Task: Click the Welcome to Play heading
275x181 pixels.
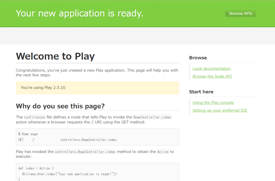Action: pos(55,56)
